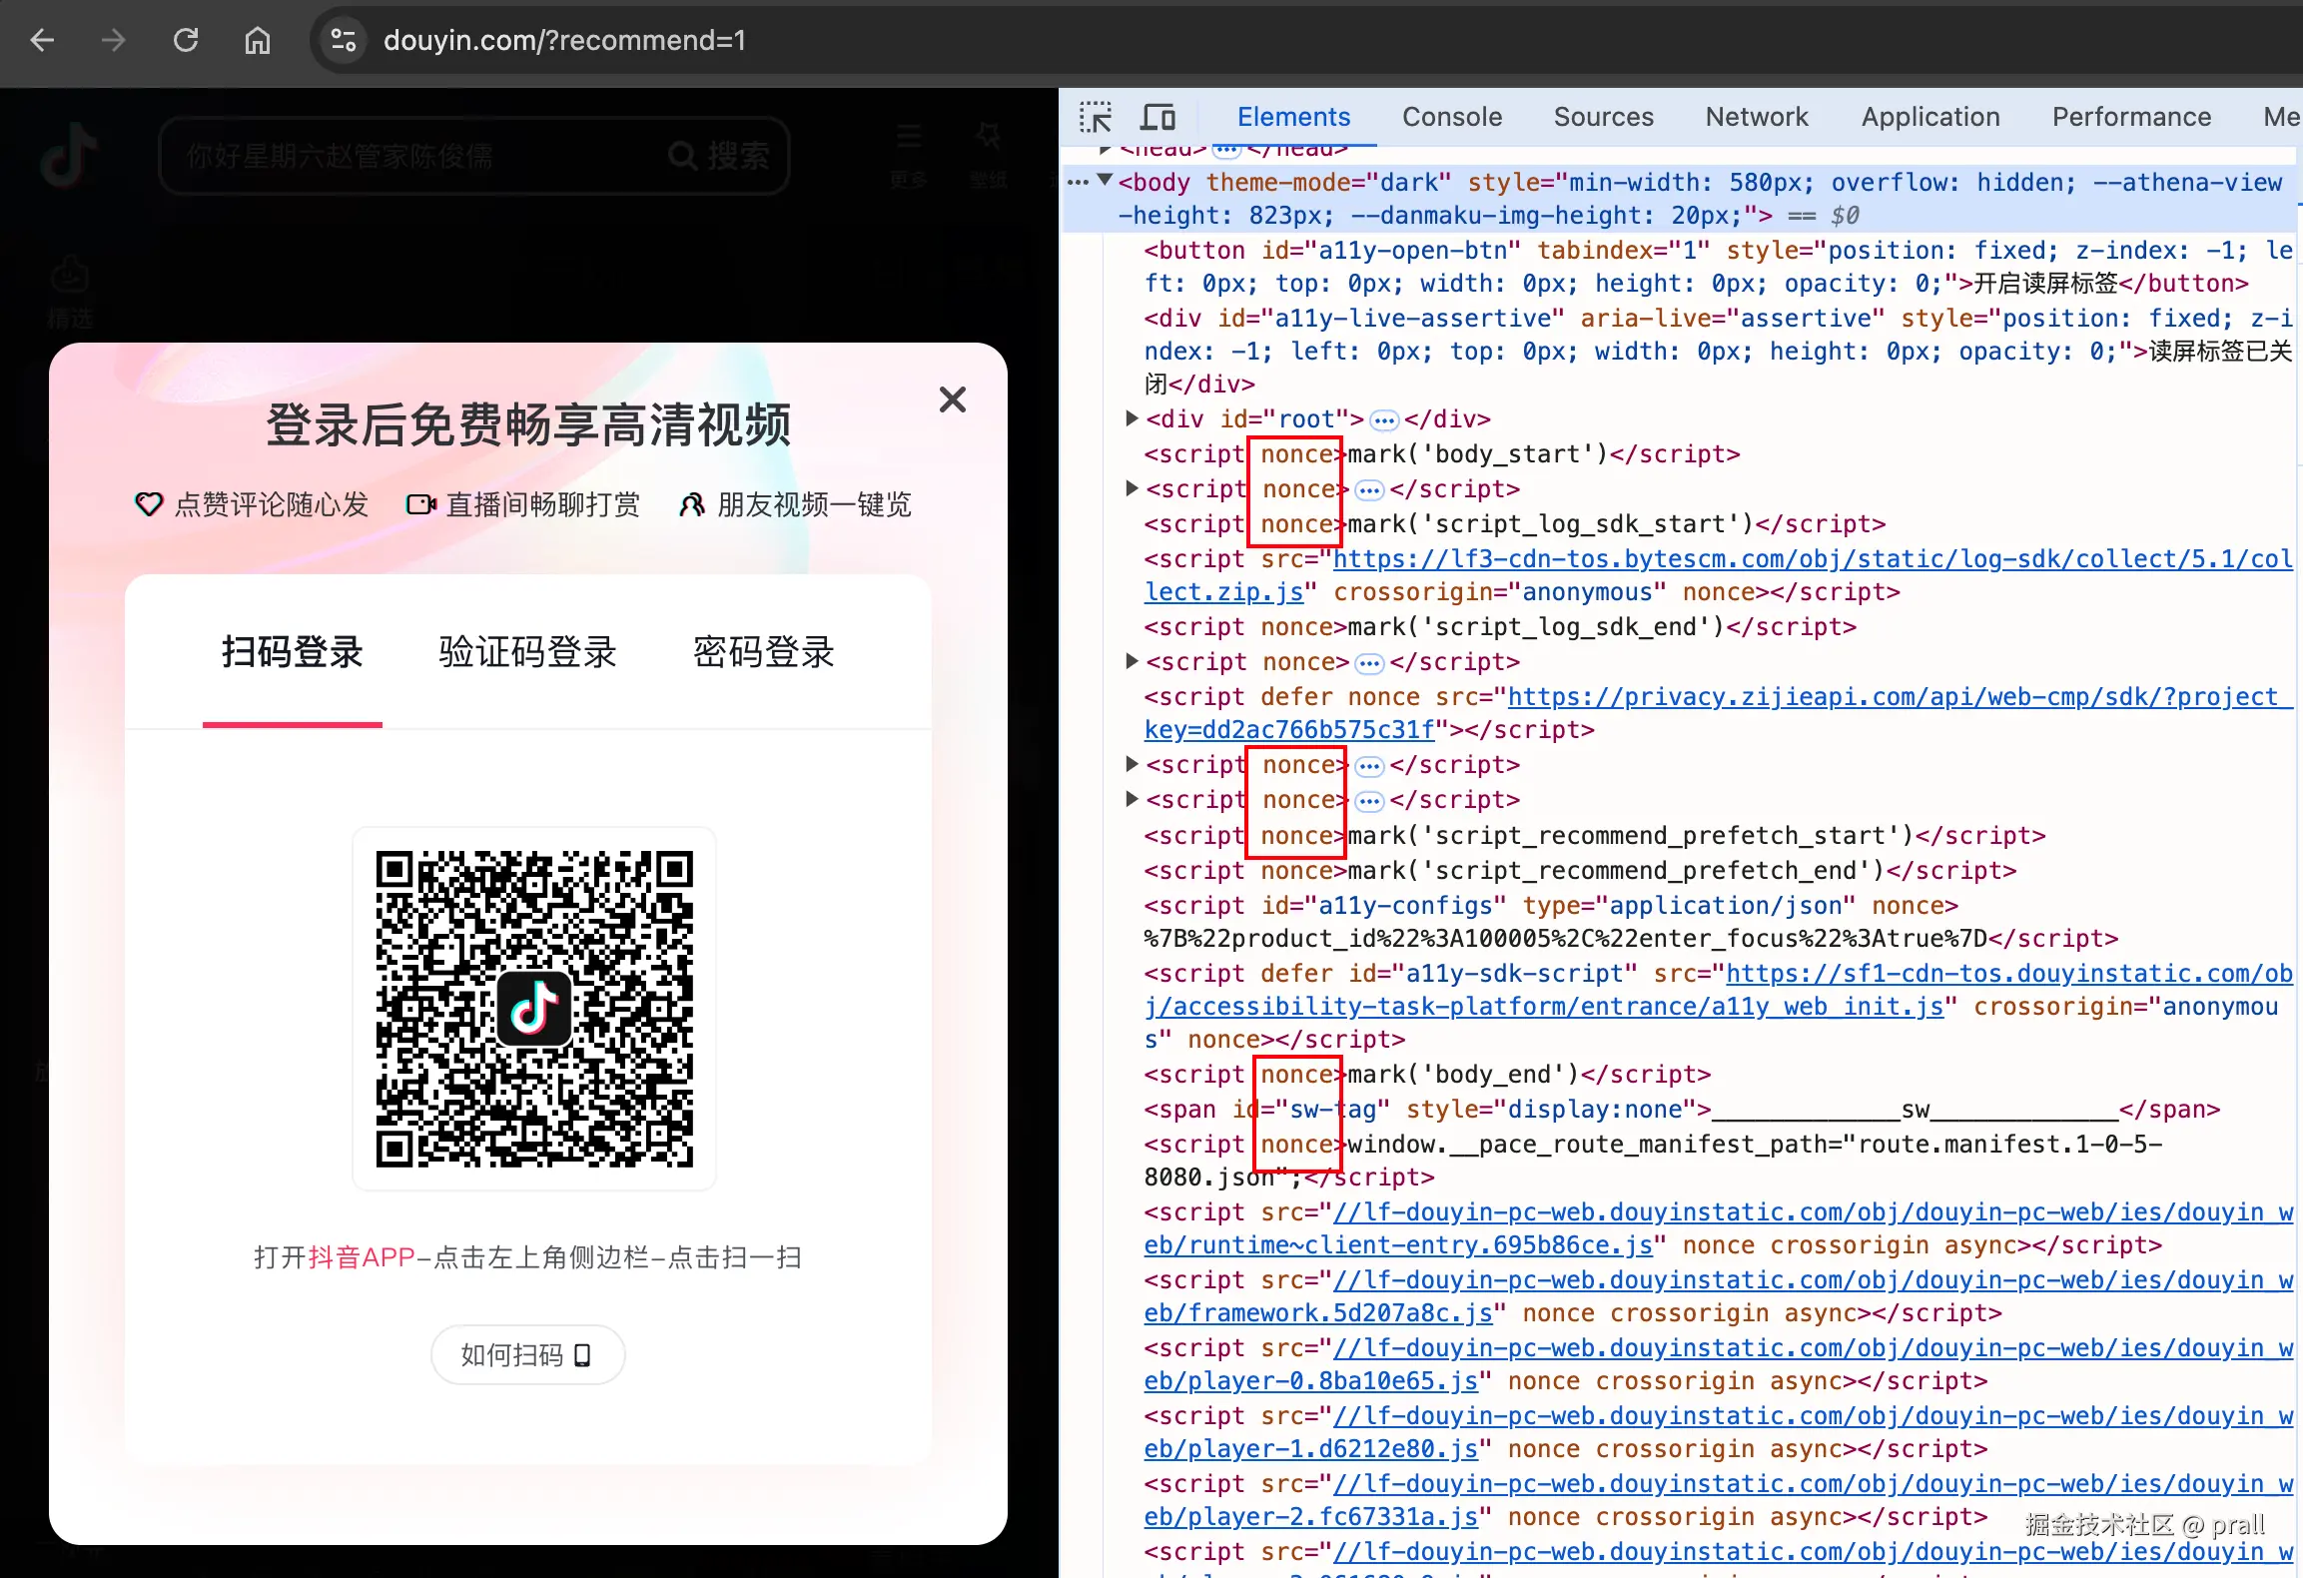The height and width of the screenshot is (1578, 2303).
Task: Go to the browser home page
Action: pos(258,40)
